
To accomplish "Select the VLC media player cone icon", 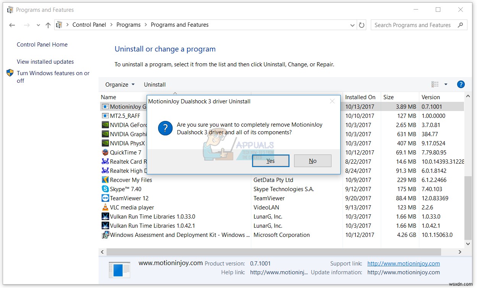I will point(105,208).
